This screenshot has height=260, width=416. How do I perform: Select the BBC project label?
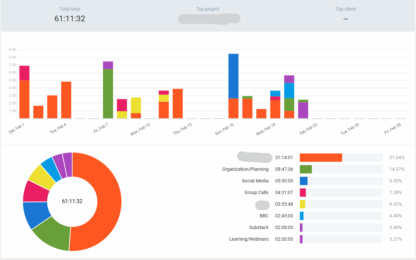click(x=264, y=216)
